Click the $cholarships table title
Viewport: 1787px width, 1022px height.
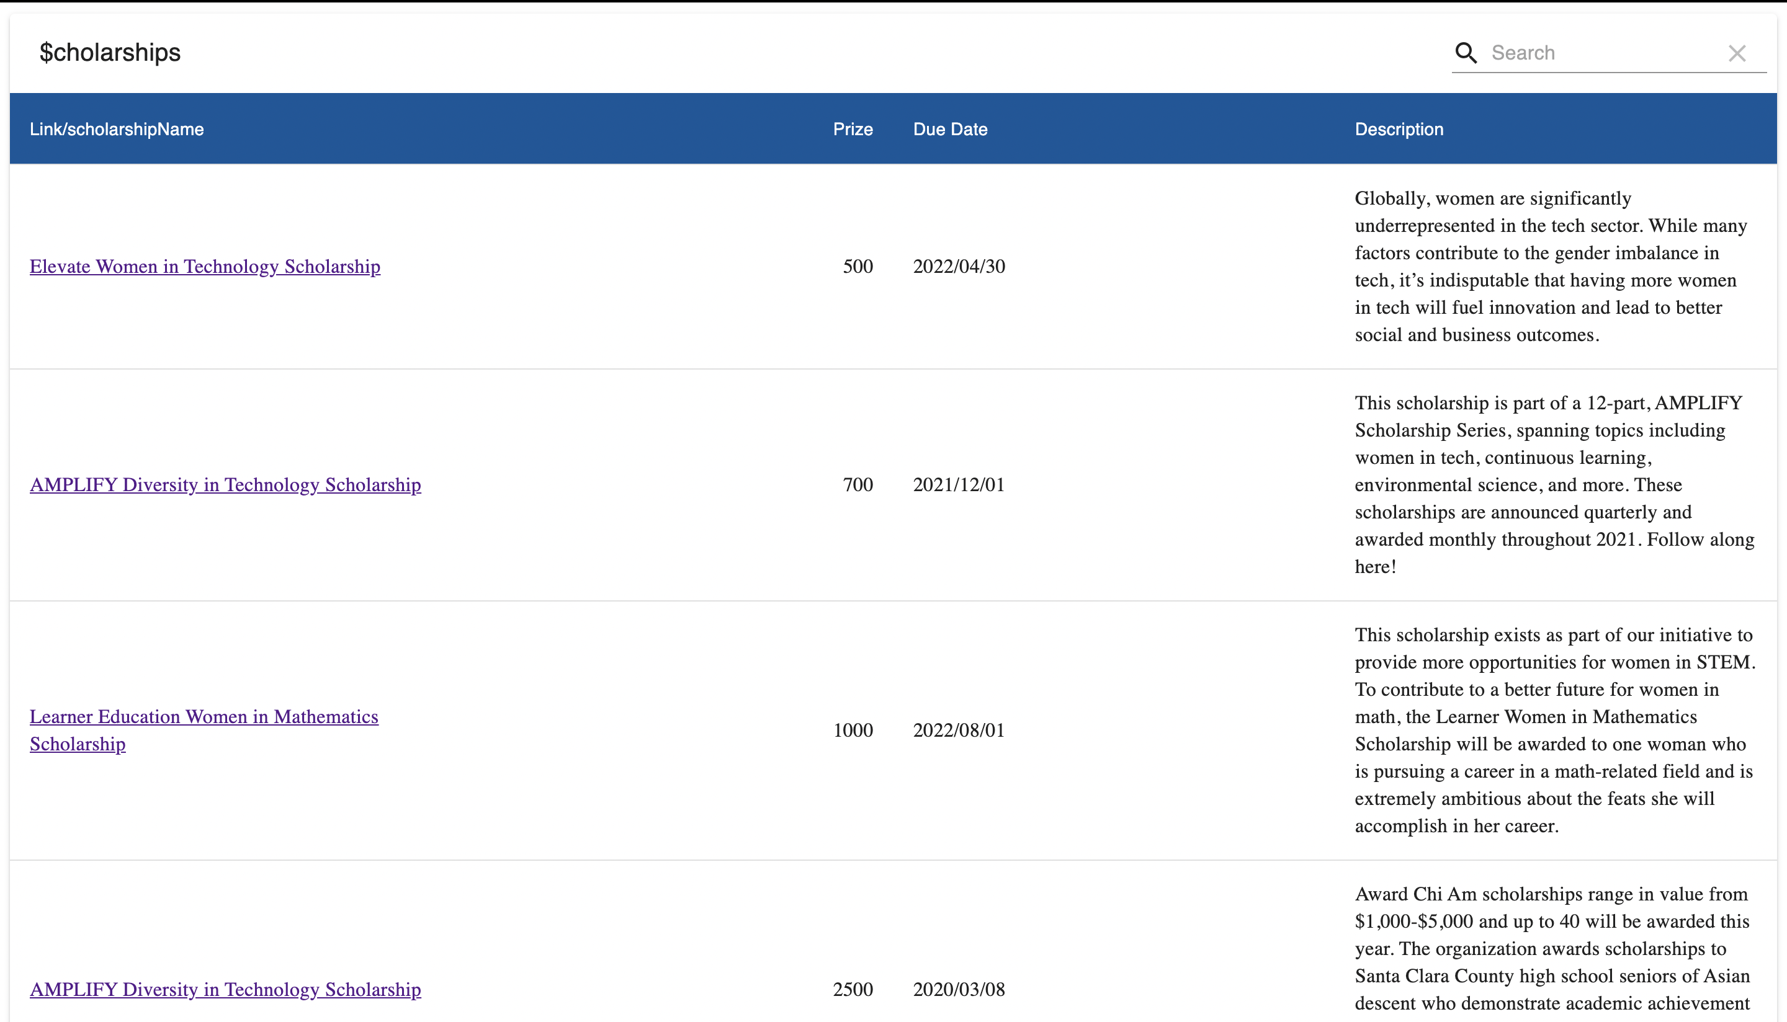coord(110,53)
